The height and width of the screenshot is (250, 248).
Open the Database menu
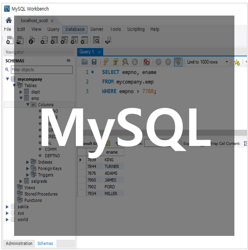click(x=75, y=29)
